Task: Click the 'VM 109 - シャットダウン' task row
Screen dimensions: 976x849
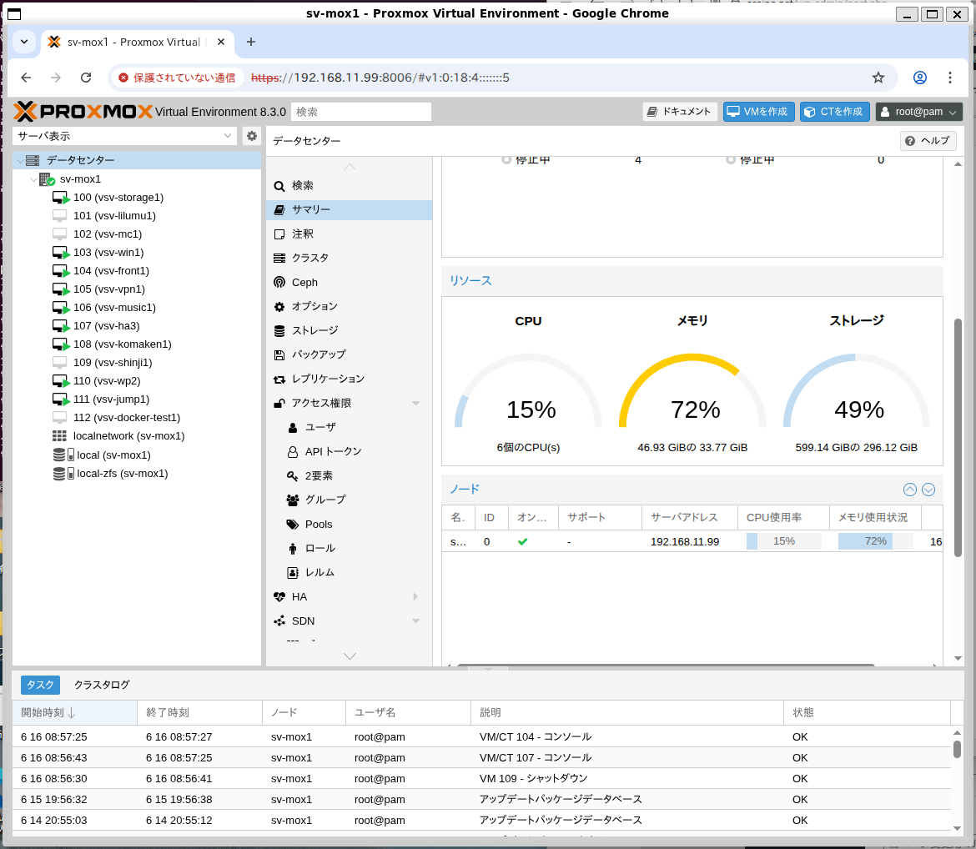Action: 481,779
